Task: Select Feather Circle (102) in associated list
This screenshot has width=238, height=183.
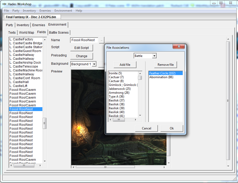Action: pyautogui.click(x=166, y=73)
